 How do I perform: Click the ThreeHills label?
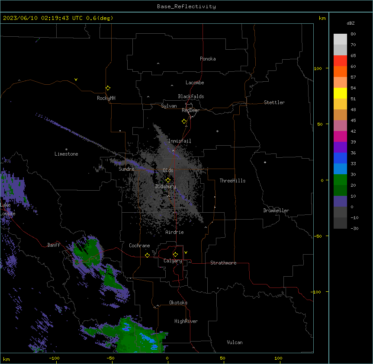(232, 181)
